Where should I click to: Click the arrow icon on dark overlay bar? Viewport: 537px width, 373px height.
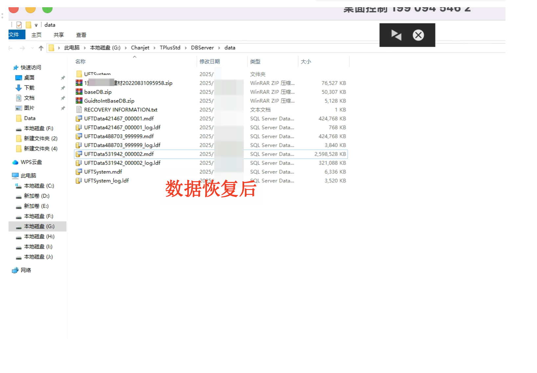click(x=396, y=35)
